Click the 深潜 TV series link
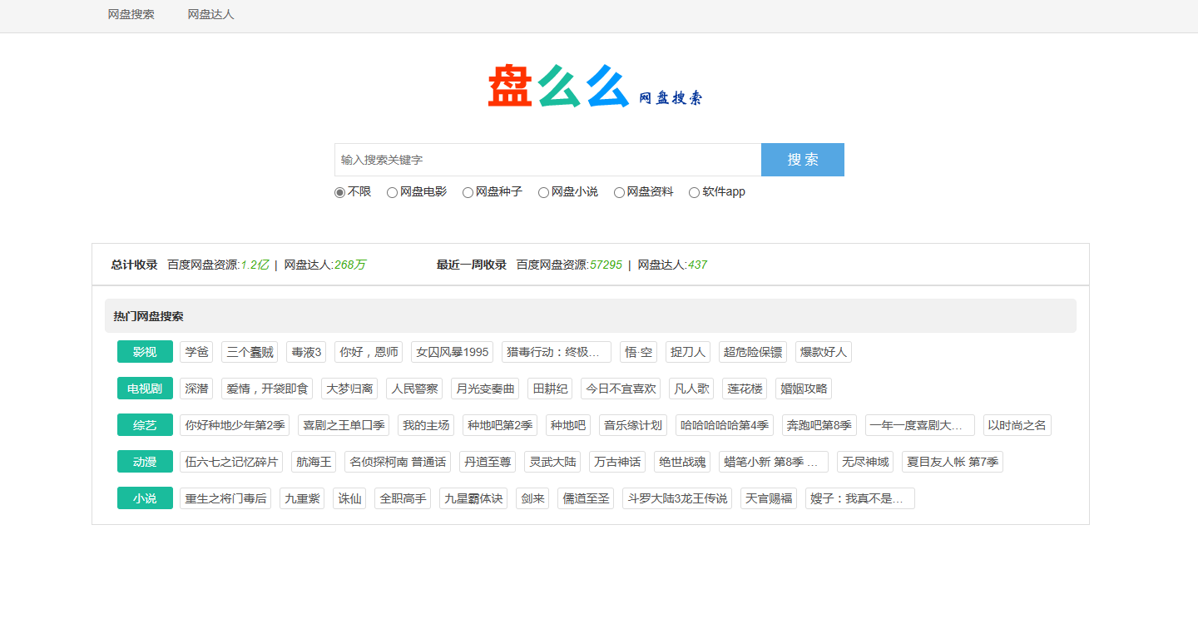Viewport: 1198px width, 619px height. 196,389
